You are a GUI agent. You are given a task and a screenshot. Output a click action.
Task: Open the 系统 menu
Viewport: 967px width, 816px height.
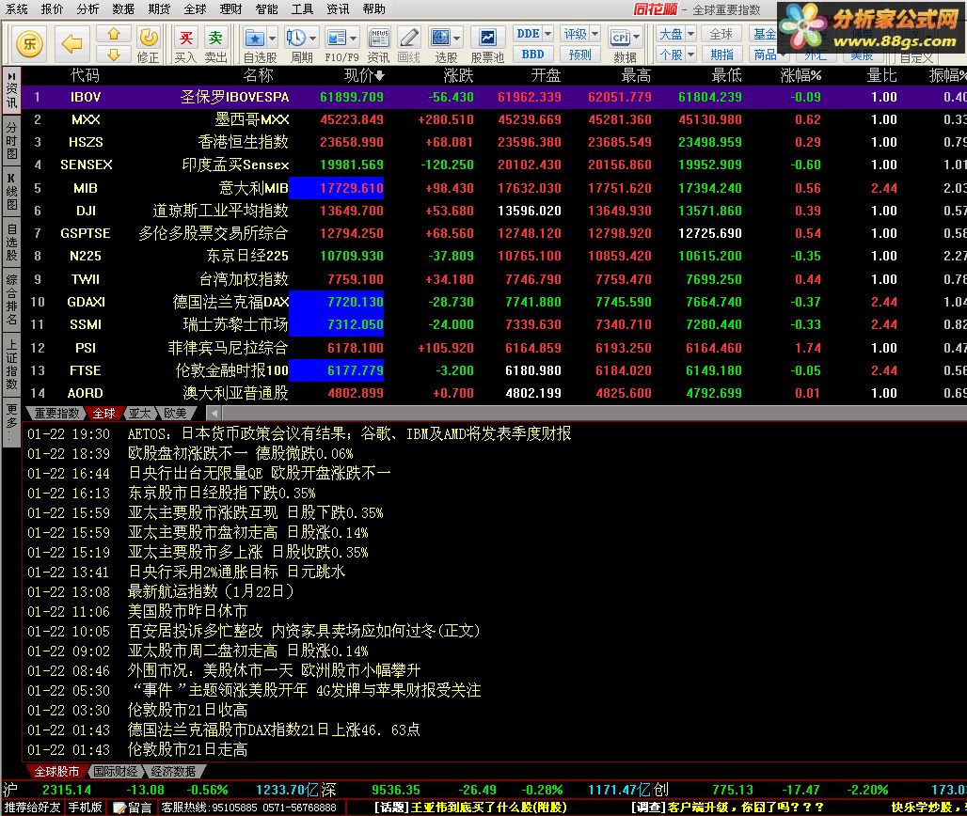click(x=17, y=8)
